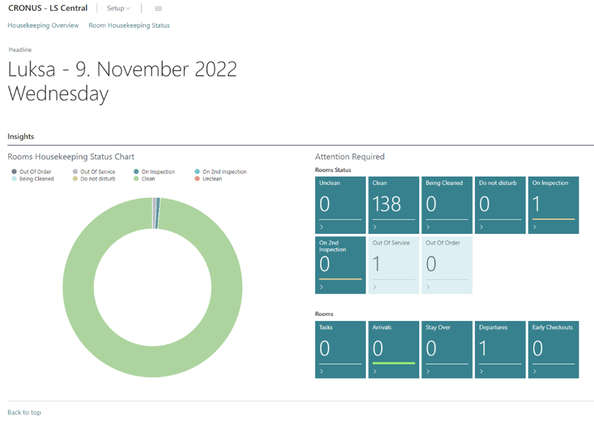Click the chevron on Early Checkouts tile

pyautogui.click(x=534, y=372)
